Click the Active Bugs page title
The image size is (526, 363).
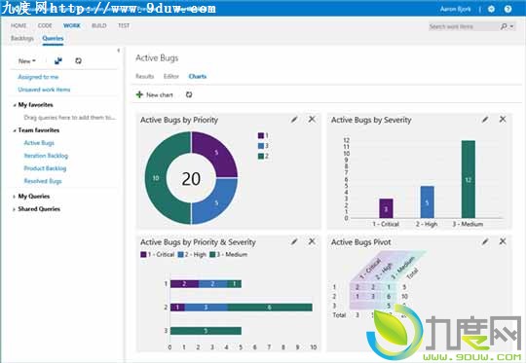(x=157, y=58)
